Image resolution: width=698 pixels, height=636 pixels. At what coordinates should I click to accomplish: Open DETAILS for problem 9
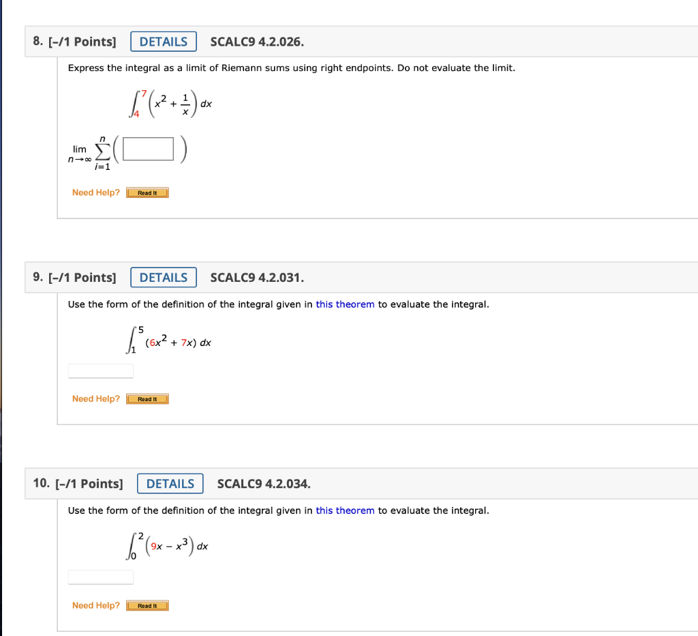[x=164, y=277]
